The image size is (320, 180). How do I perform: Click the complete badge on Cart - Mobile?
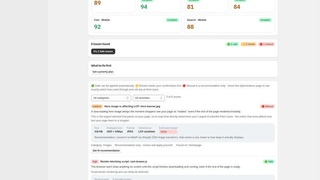(x=172, y=20)
